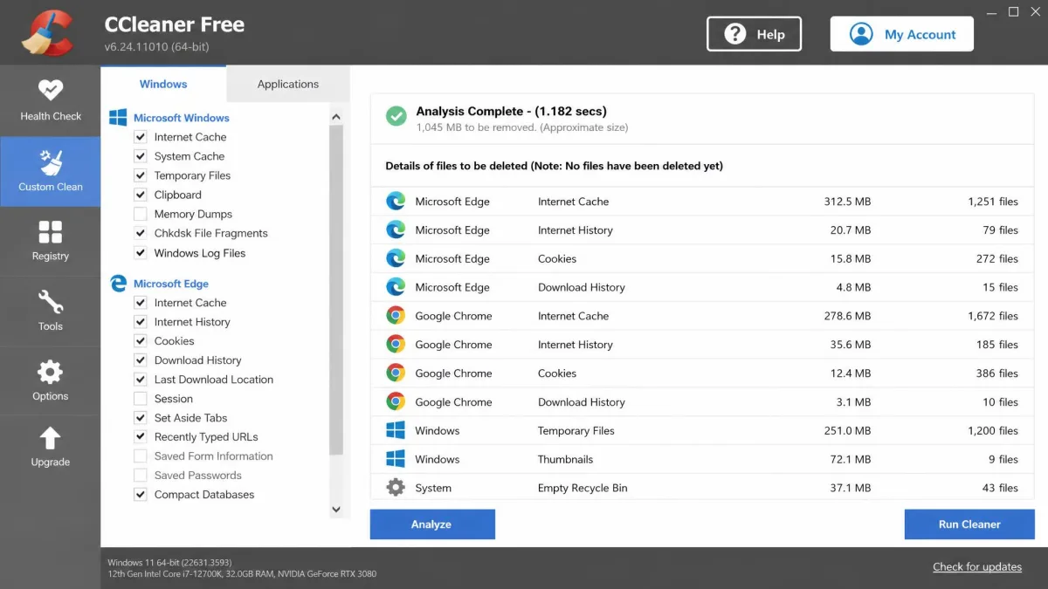Screen dimensions: 1048x589
Task: Click the scroll down arrow in list
Action: pos(336,510)
